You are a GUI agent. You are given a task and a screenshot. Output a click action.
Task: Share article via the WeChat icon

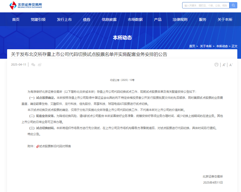click(x=33, y=64)
